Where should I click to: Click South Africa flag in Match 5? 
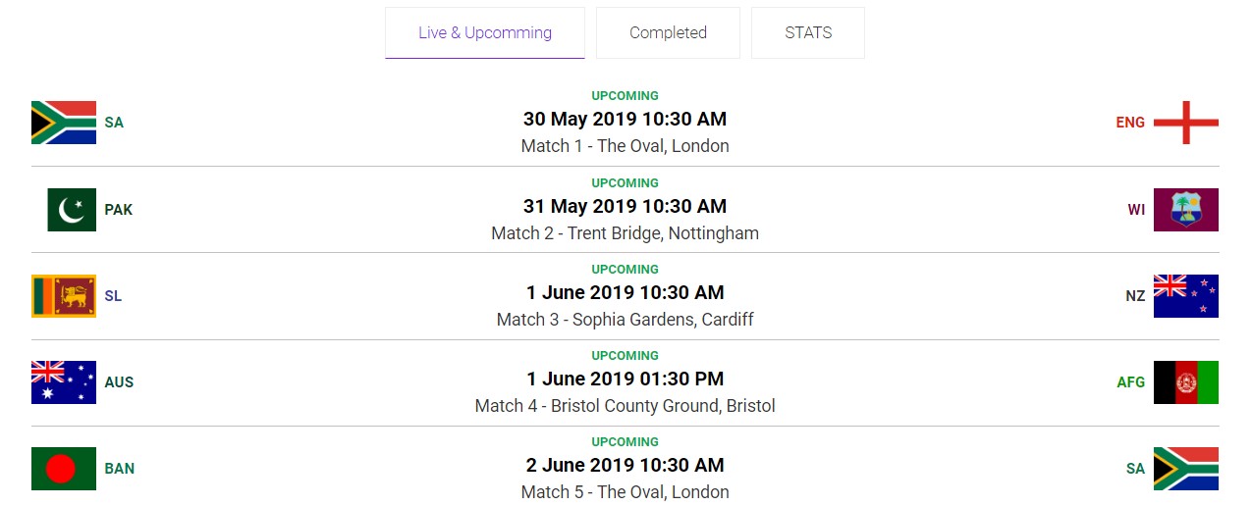click(1185, 469)
